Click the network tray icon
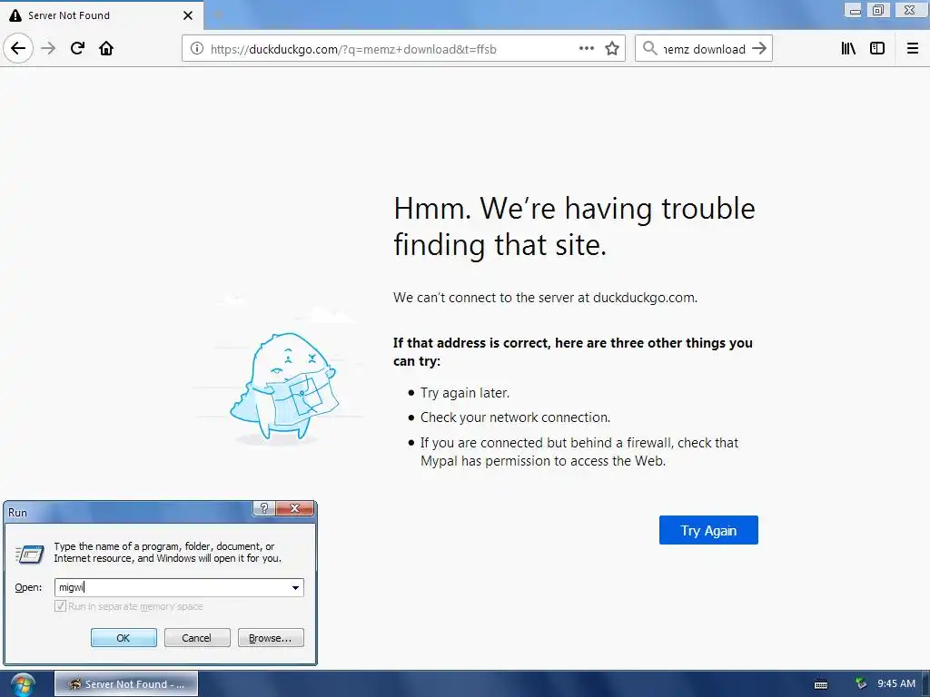The height and width of the screenshot is (697, 930). pos(861,683)
